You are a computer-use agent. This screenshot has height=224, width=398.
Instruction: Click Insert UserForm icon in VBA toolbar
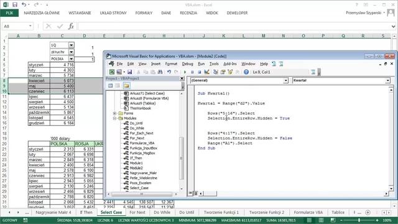[119, 72]
